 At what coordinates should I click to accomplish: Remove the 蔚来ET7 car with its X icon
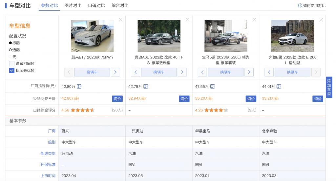click(121, 20)
